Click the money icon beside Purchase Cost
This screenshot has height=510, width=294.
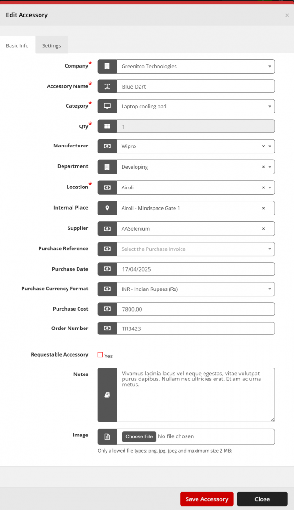tap(107, 309)
